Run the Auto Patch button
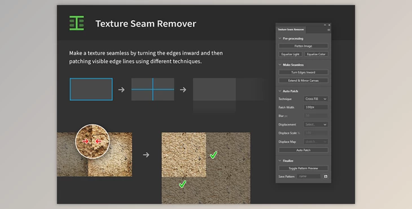Screen dimensions: 412x209 coord(303,150)
